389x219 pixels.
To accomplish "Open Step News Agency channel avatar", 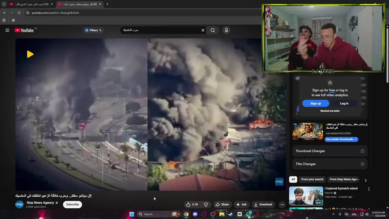I will coord(19,204).
